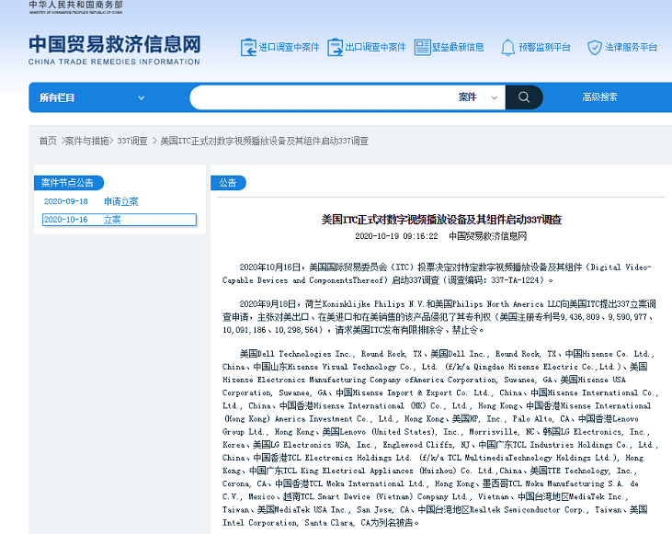Click the magnifier search button
The width and height of the screenshot is (672, 534).
coord(524,97)
